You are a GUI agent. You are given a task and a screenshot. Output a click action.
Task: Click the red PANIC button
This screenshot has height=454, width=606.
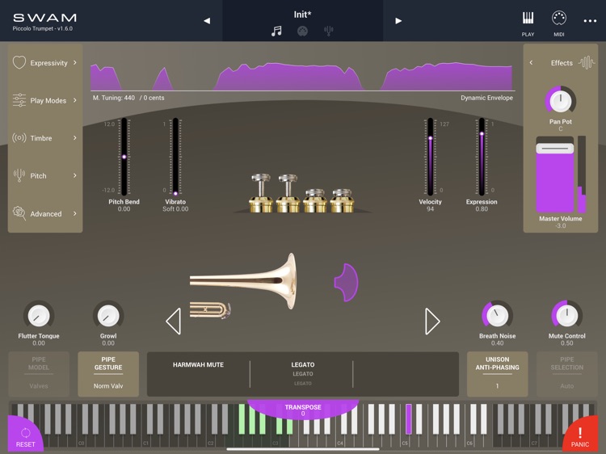point(580,435)
